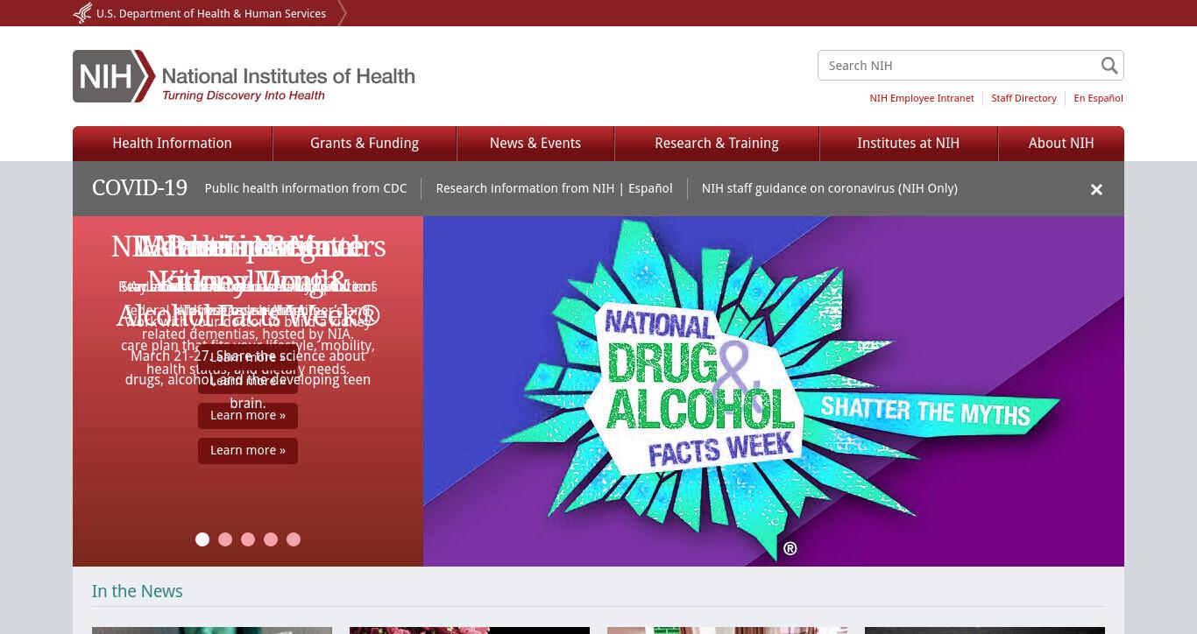Click the bottom Learn more button
The image size is (1197, 634).
(248, 450)
